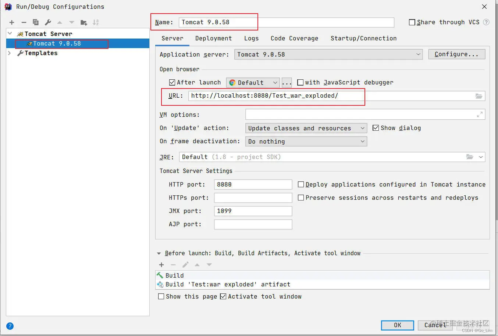The height and width of the screenshot is (336, 498).
Task: Check Show this page option
Action: (161, 296)
